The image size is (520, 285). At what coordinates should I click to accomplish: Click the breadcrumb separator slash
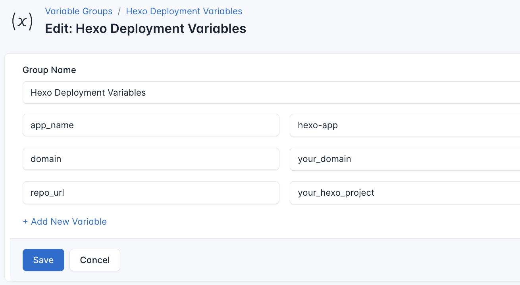tap(119, 11)
